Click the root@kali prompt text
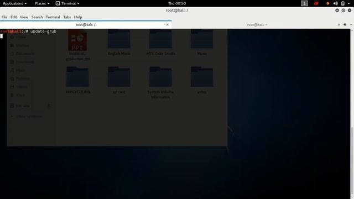The height and width of the screenshot is (199, 354). (11, 32)
